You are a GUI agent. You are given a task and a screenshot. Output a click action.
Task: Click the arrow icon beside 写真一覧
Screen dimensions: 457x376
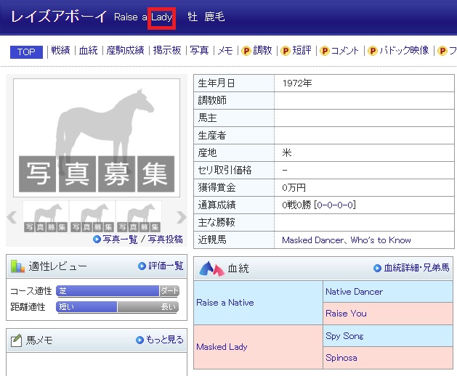(97, 240)
